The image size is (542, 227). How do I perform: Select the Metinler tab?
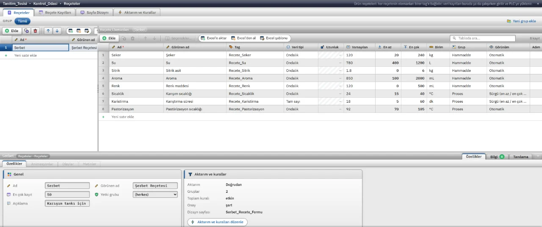[89, 164]
